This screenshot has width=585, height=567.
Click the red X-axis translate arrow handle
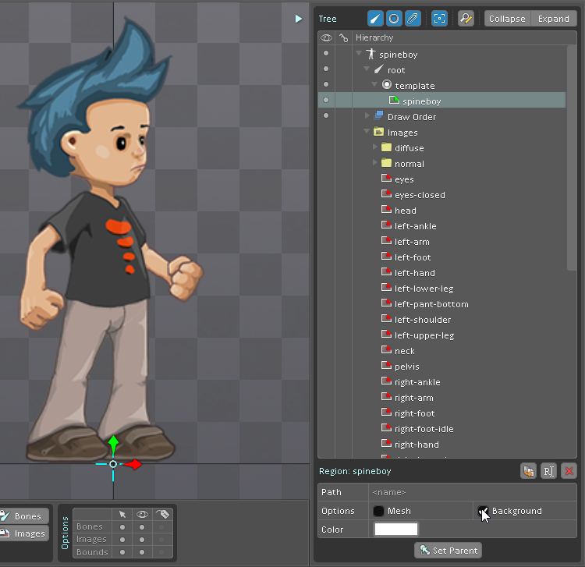[133, 464]
